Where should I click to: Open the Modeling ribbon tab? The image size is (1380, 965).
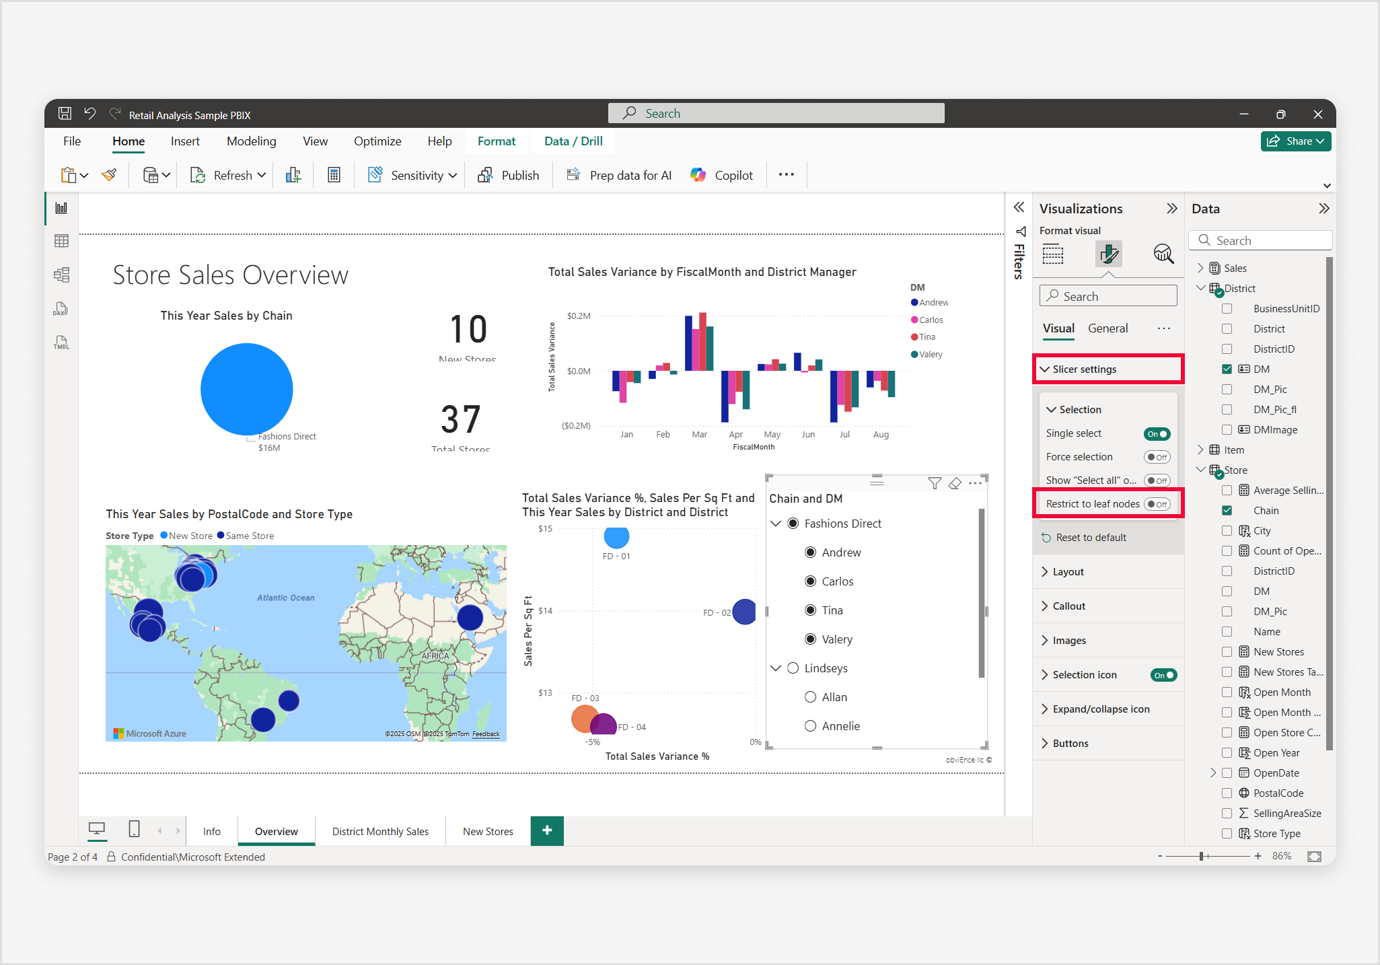point(252,141)
